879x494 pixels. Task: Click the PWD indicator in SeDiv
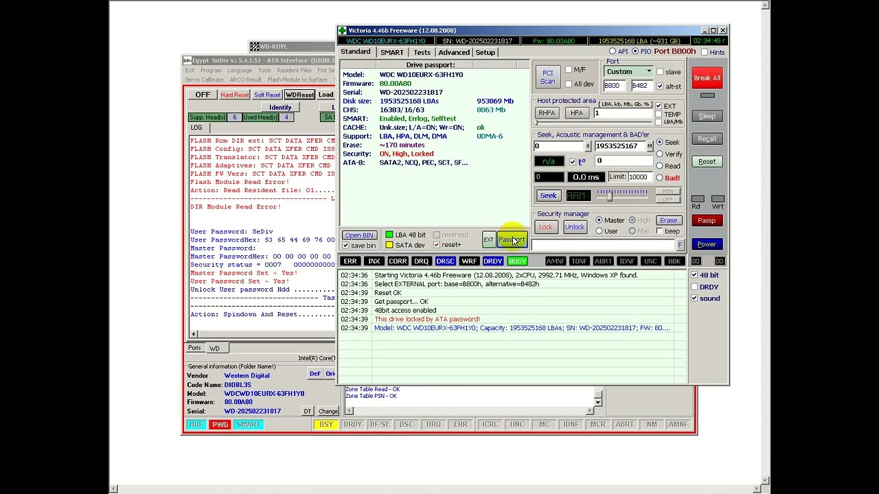(x=220, y=425)
